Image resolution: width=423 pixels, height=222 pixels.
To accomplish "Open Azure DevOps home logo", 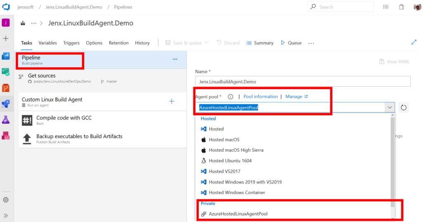I will [x=6, y=7].
